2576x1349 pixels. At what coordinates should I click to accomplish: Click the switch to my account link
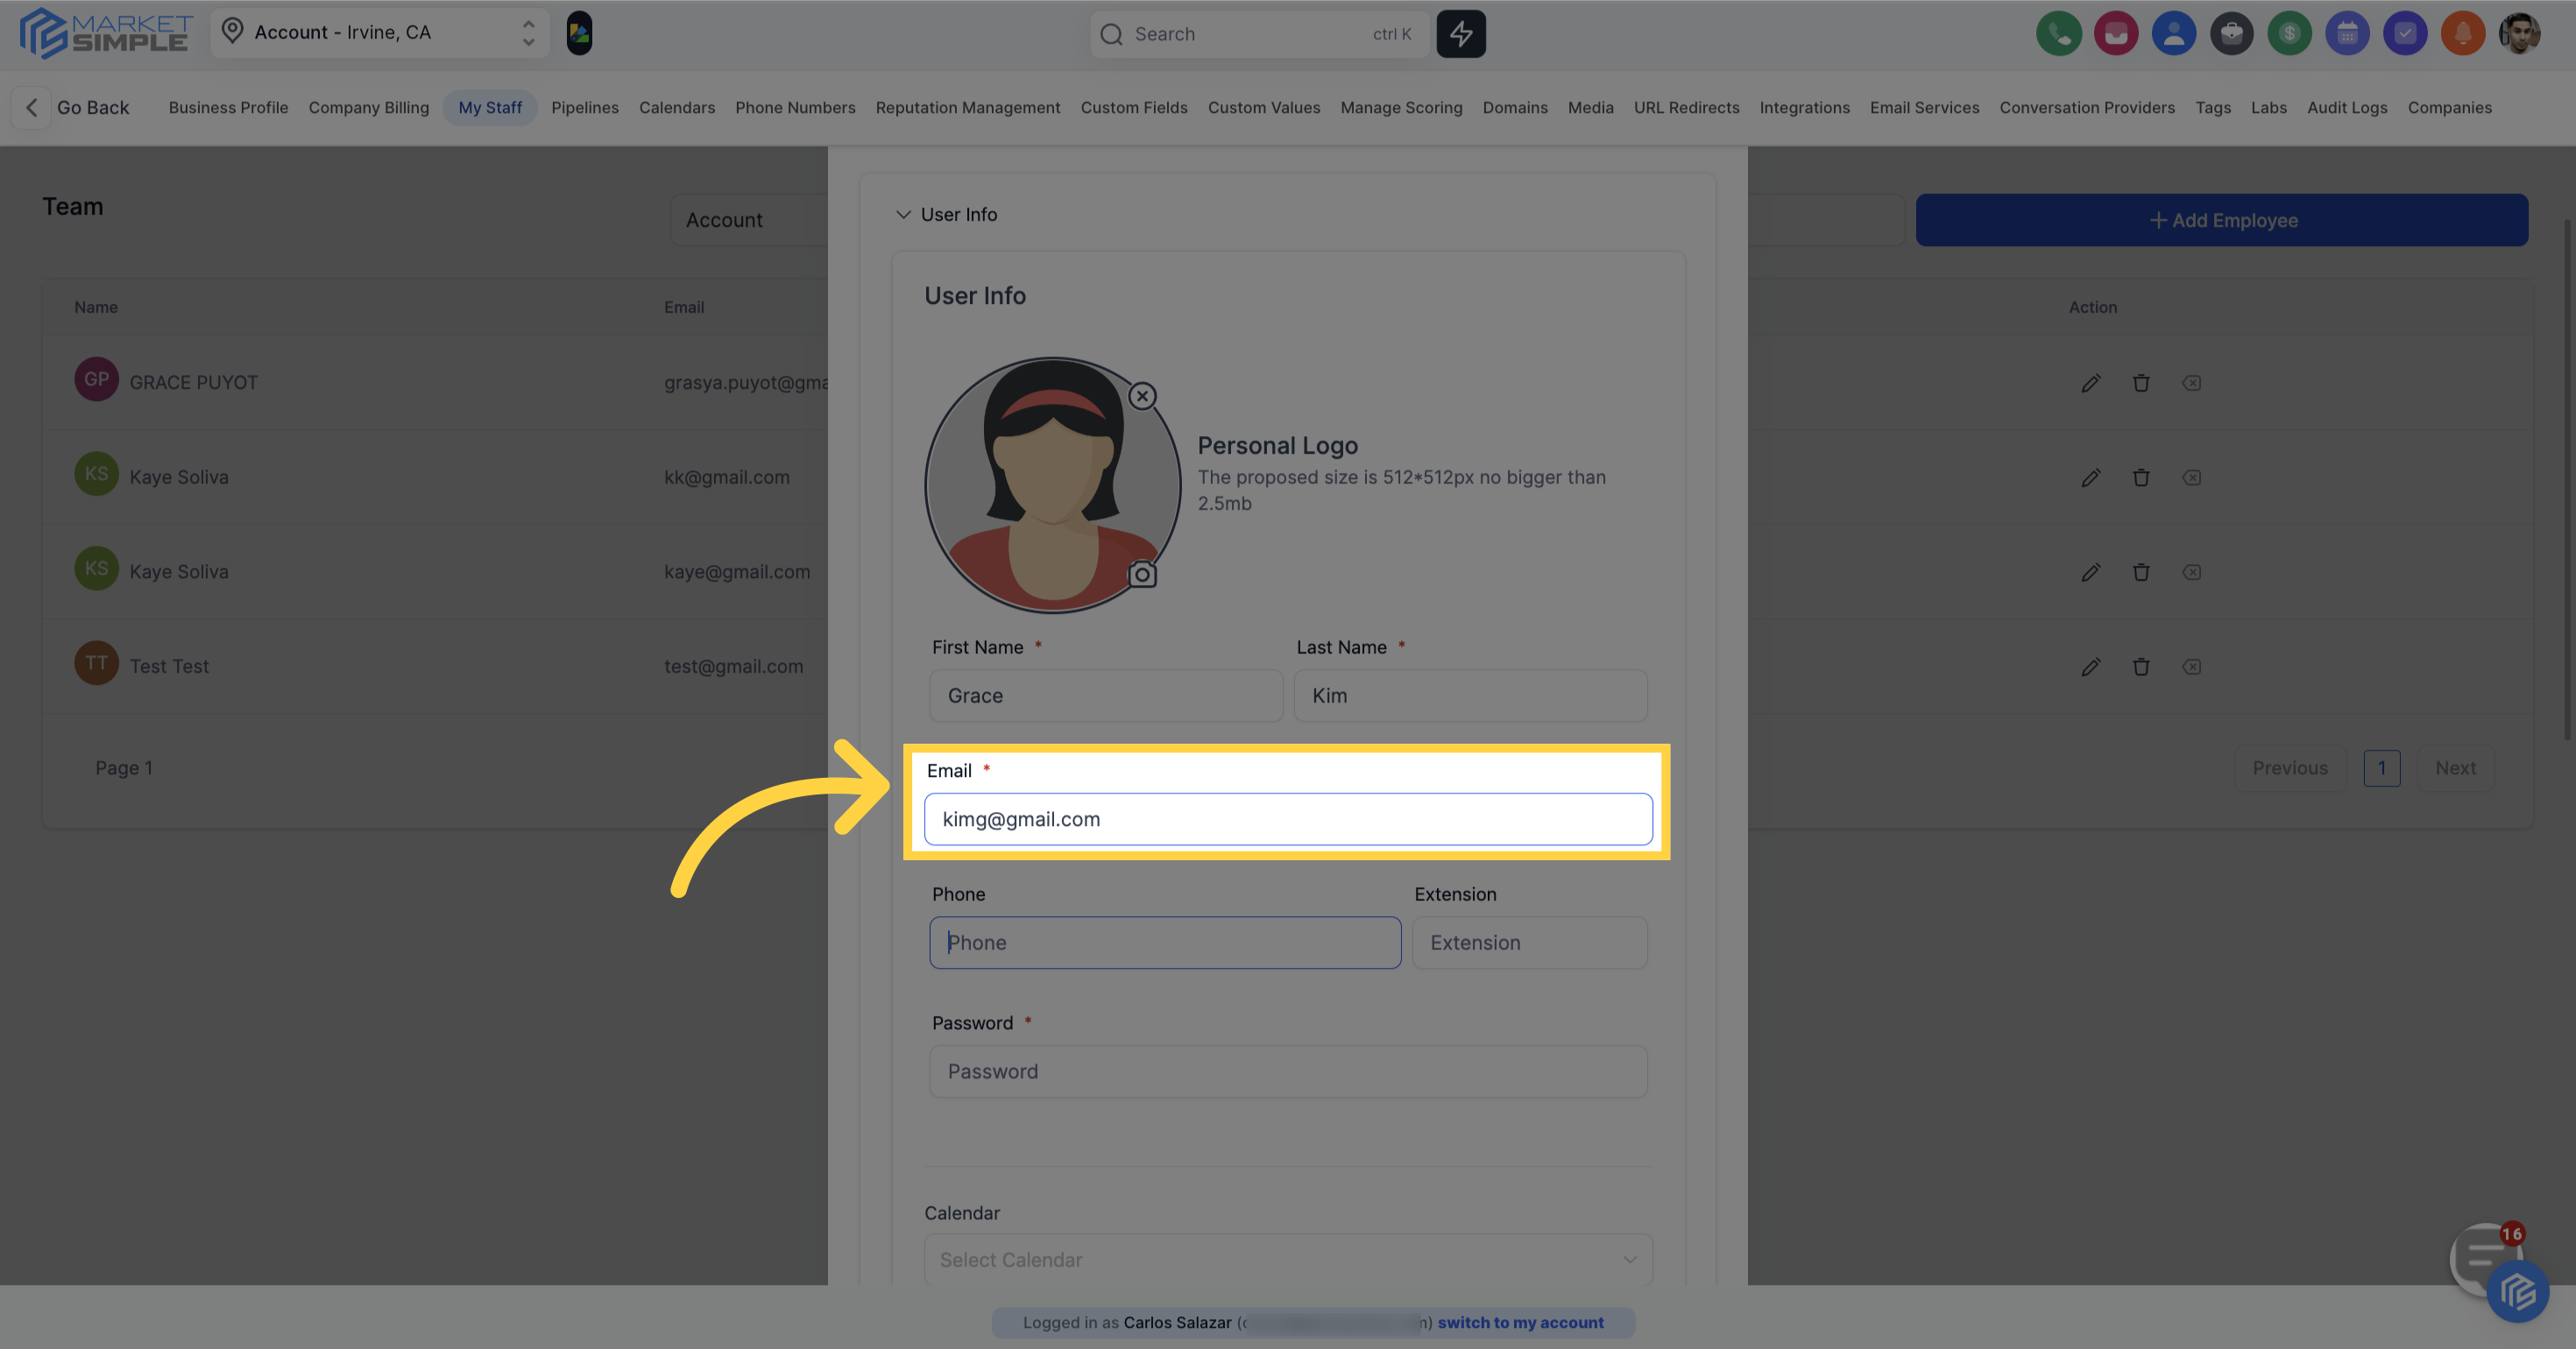(1520, 1322)
